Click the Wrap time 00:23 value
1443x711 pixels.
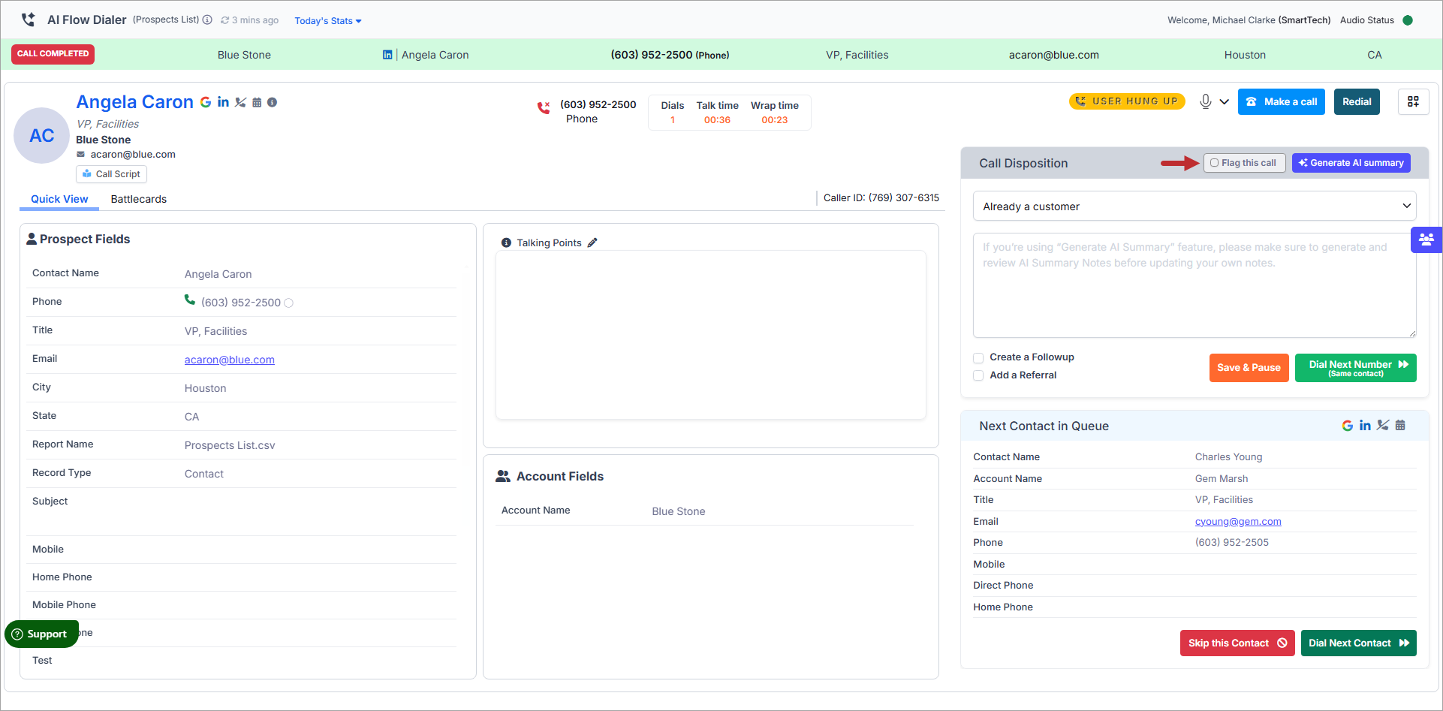[775, 120]
